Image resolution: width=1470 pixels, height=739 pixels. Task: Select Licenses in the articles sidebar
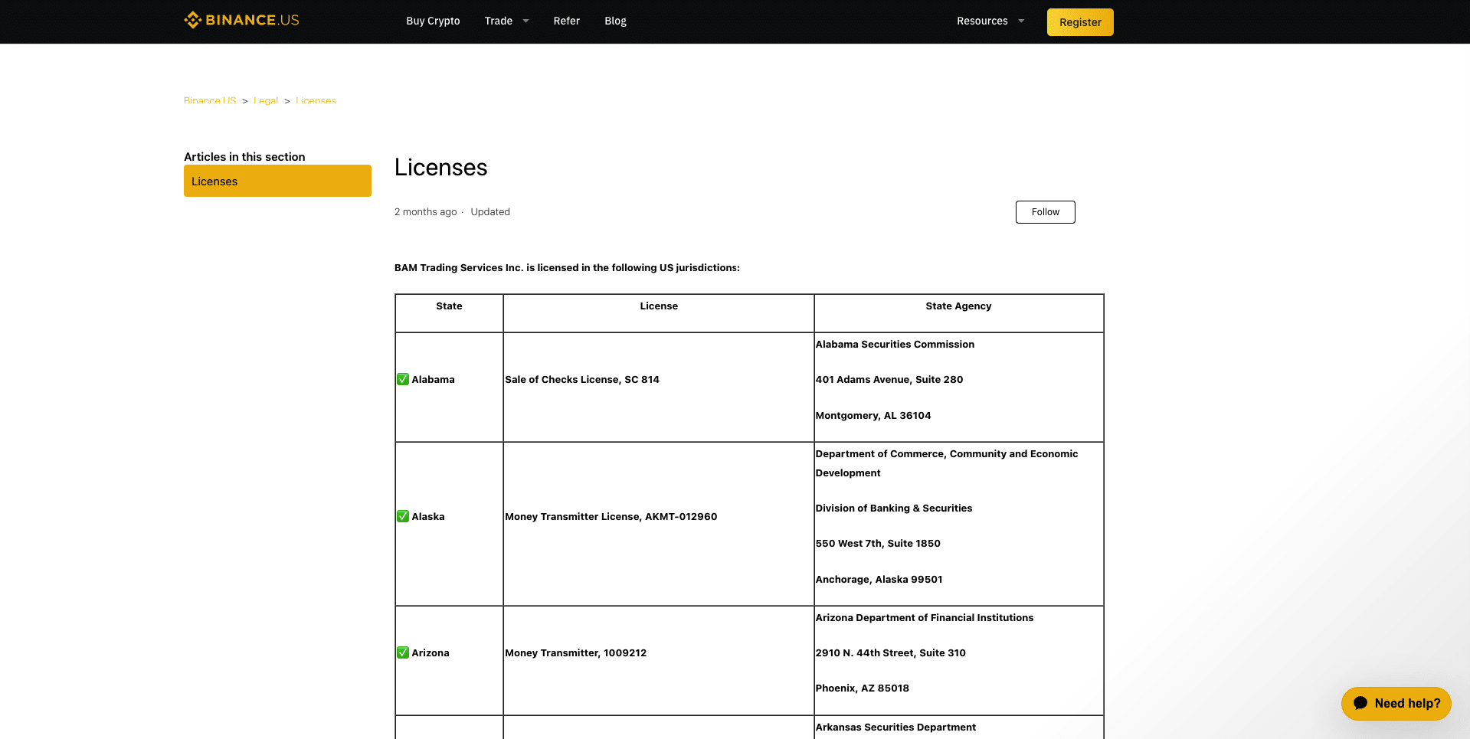277,181
